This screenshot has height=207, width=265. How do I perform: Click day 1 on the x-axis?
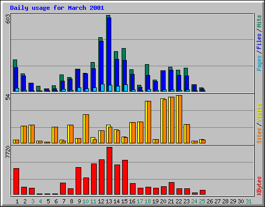[x=17, y=201]
